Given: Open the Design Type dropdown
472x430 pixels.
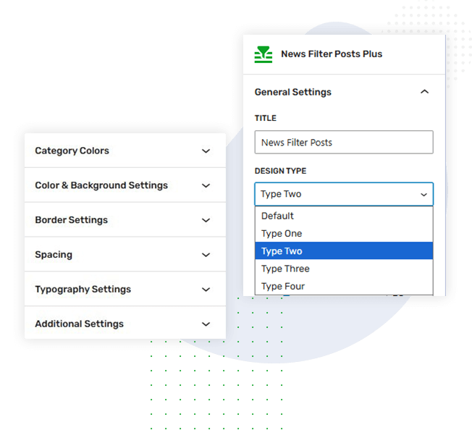Looking at the screenshot, I should [344, 194].
